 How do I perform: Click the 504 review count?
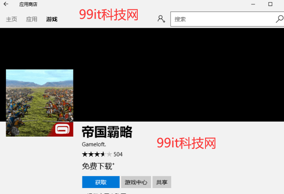118,155
